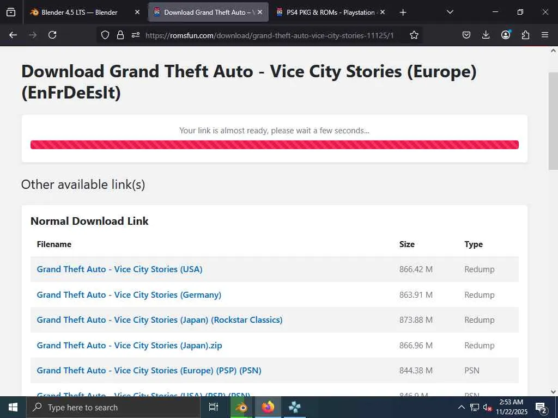The image size is (558, 418).
Task: Open muted volume tray icon
Action: click(x=487, y=407)
